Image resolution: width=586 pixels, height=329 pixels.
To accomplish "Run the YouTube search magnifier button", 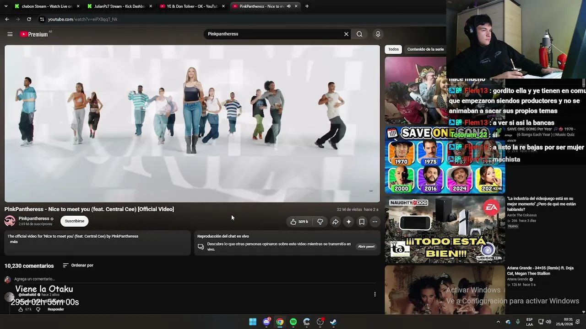I will pyautogui.click(x=359, y=34).
